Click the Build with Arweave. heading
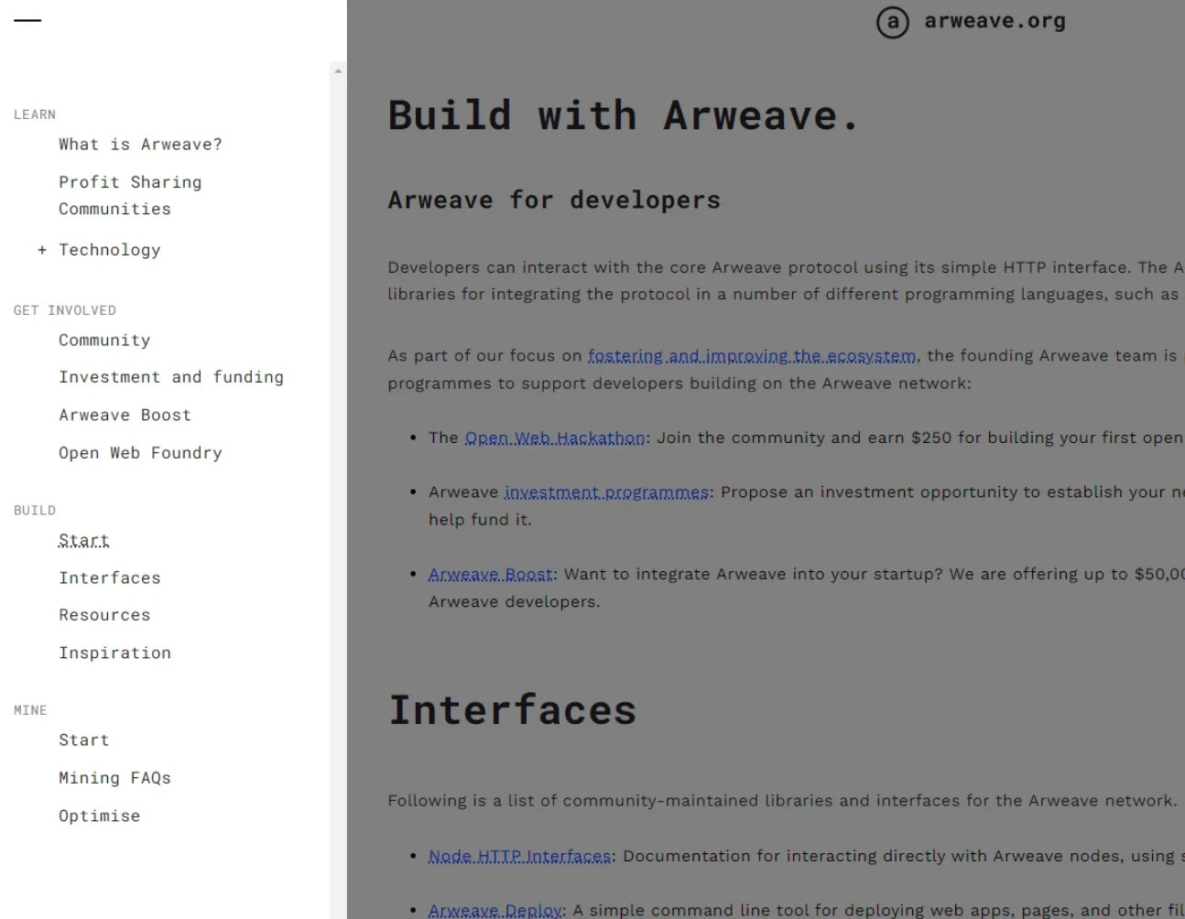 pyautogui.click(x=624, y=115)
